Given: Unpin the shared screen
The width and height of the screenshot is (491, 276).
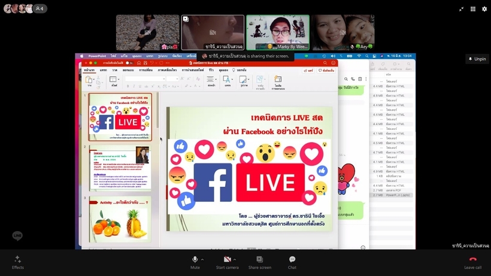Looking at the screenshot, I should (477, 59).
